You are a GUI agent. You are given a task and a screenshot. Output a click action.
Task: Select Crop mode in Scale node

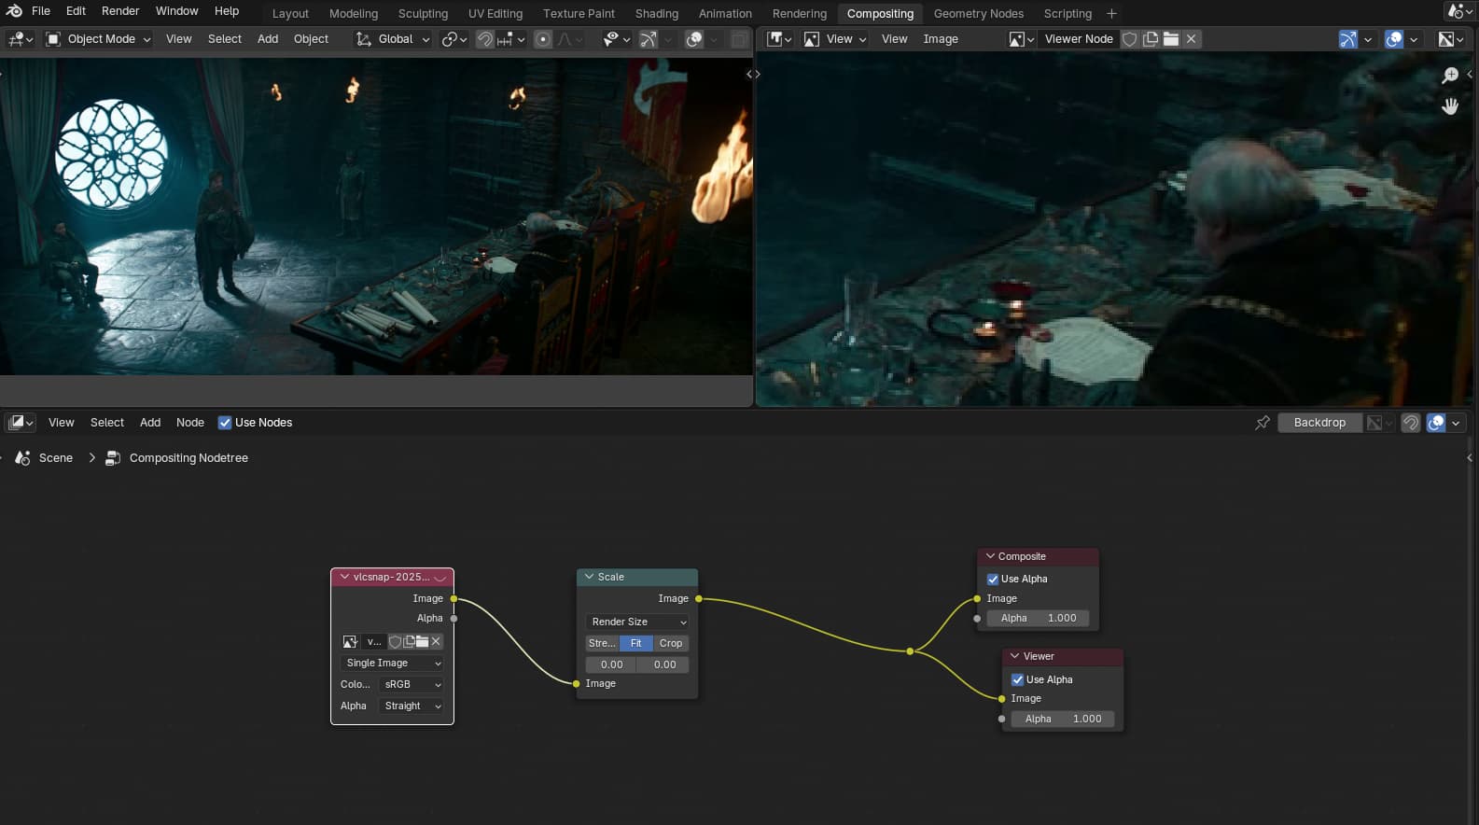pyautogui.click(x=670, y=643)
